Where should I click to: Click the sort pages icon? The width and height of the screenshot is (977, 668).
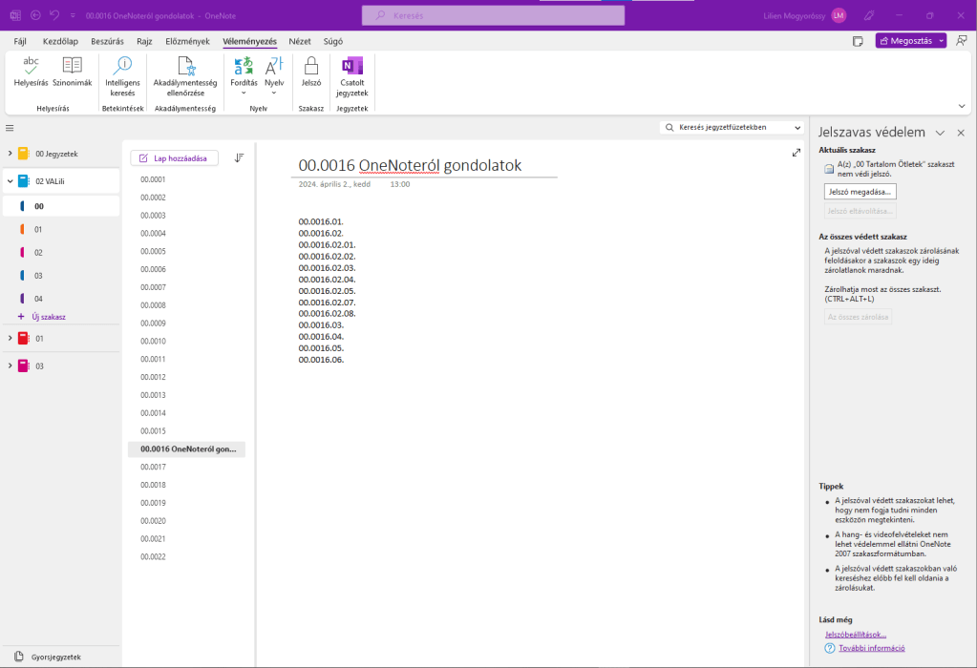point(239,158)
